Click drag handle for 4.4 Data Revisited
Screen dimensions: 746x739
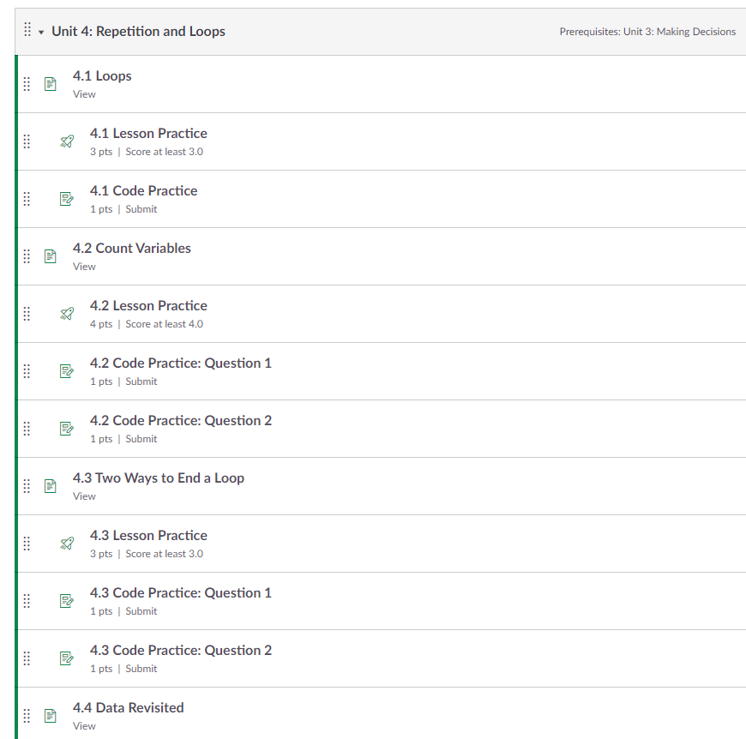coord(27,715)
